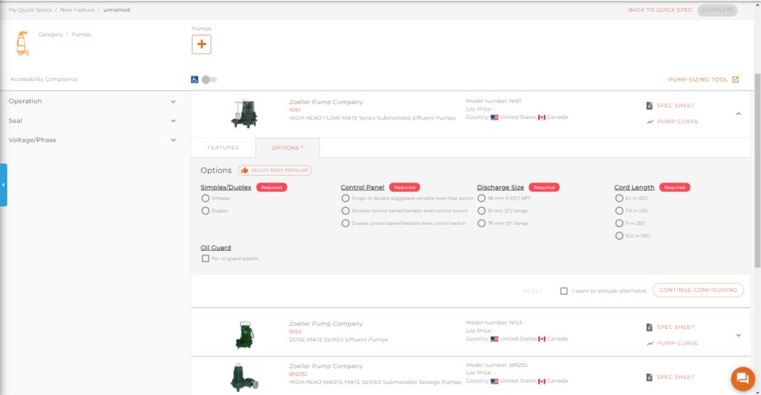Click the orange pump category icon
Screen dimensions: 761x395
point(22,44)
